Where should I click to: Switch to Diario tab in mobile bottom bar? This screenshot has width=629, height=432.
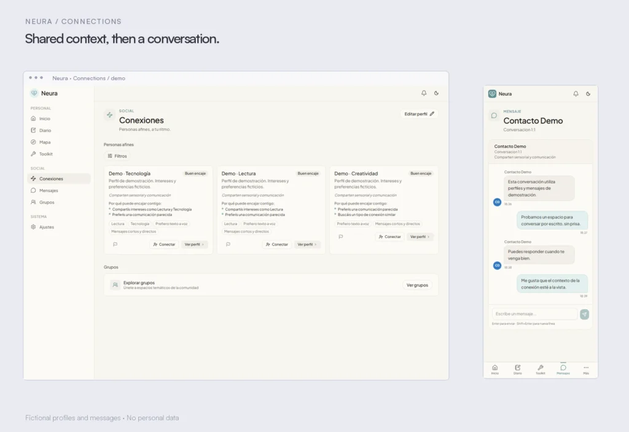pyautogui.click(x=517, y=369)
